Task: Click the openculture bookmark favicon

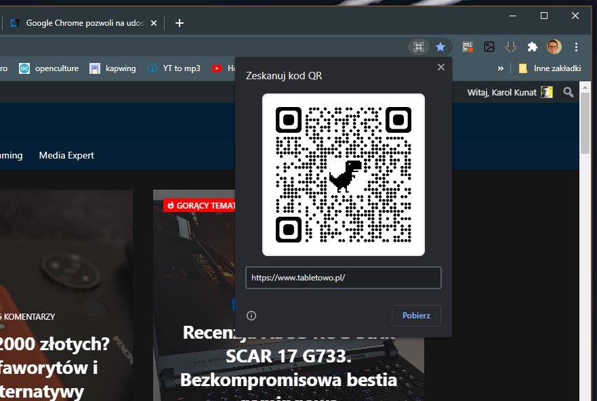Action: pyautogui.click(x=24, y=68)
